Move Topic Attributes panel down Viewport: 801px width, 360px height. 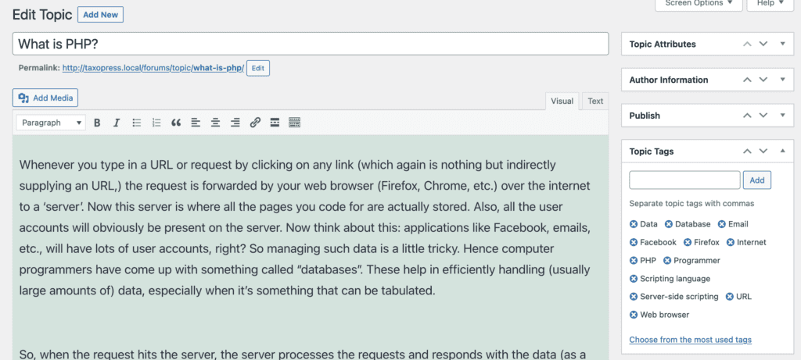[763, 44]
